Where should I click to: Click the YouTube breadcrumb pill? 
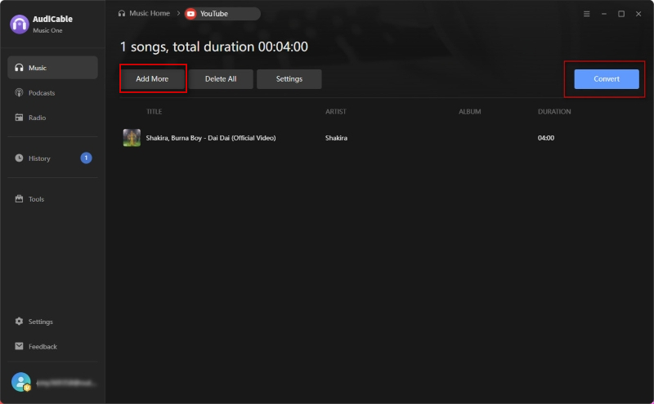[x=222, y=14]
